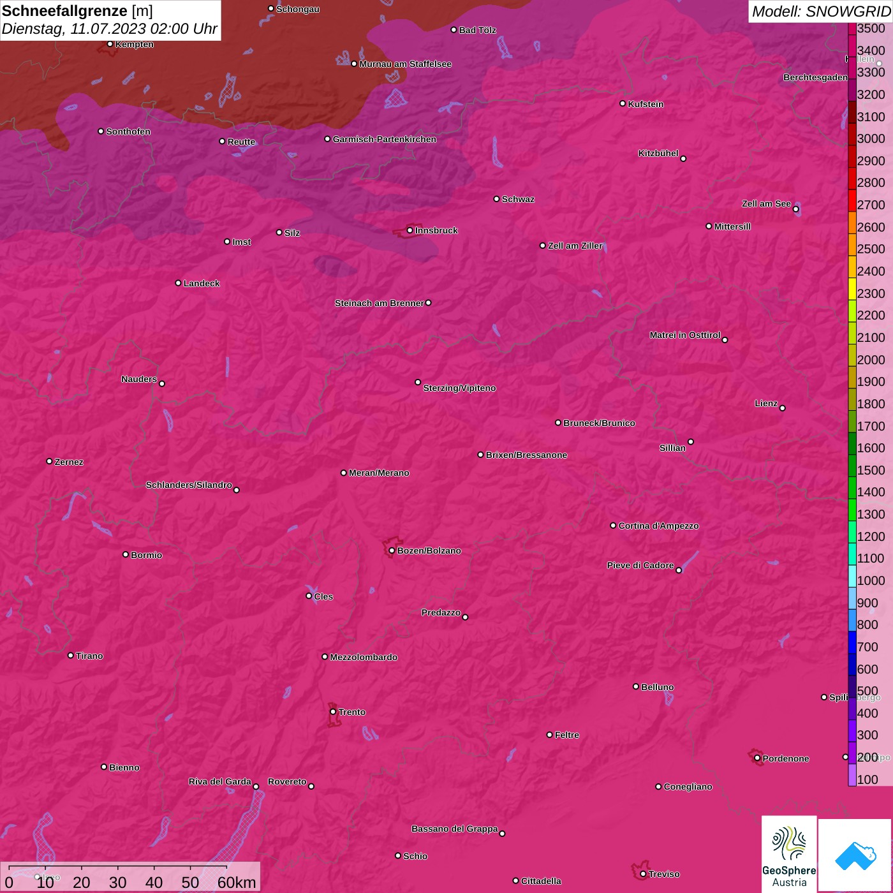Click the Treviso city marker
Screen dimensions: 893x893
[x=643, y=874]
